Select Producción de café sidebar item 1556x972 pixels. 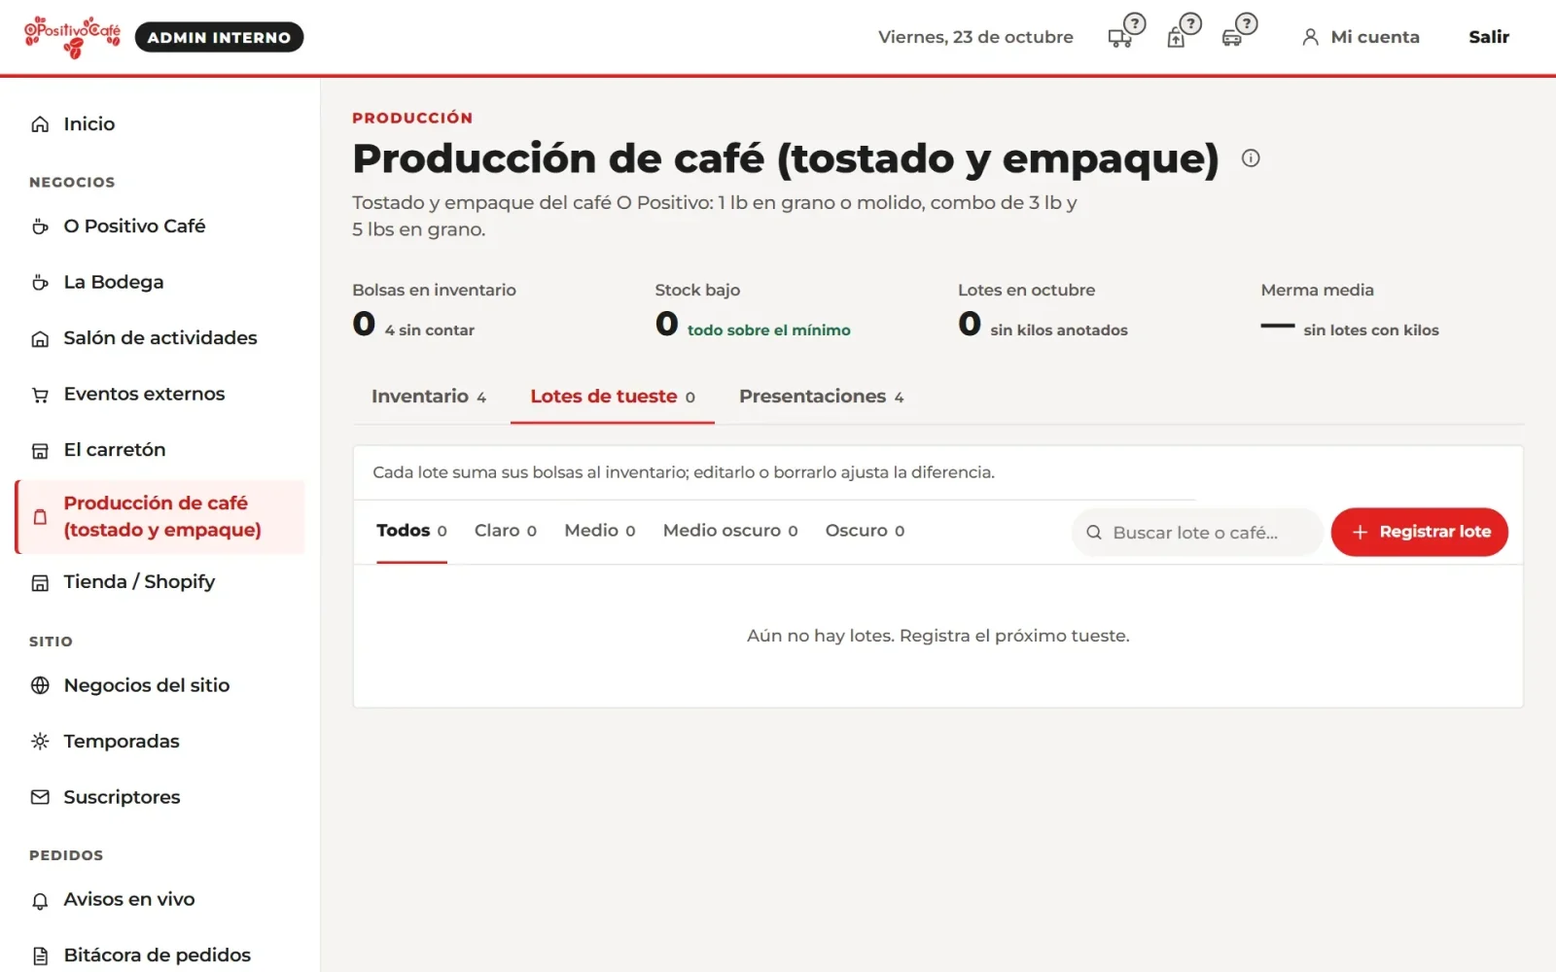tap(160, 517)
